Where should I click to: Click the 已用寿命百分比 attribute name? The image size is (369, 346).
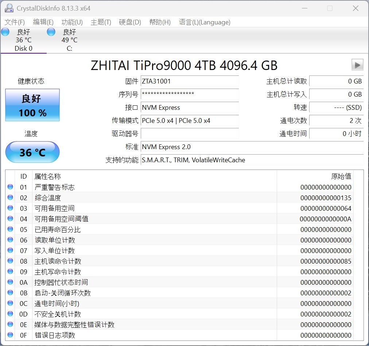(x=58, y=229)
